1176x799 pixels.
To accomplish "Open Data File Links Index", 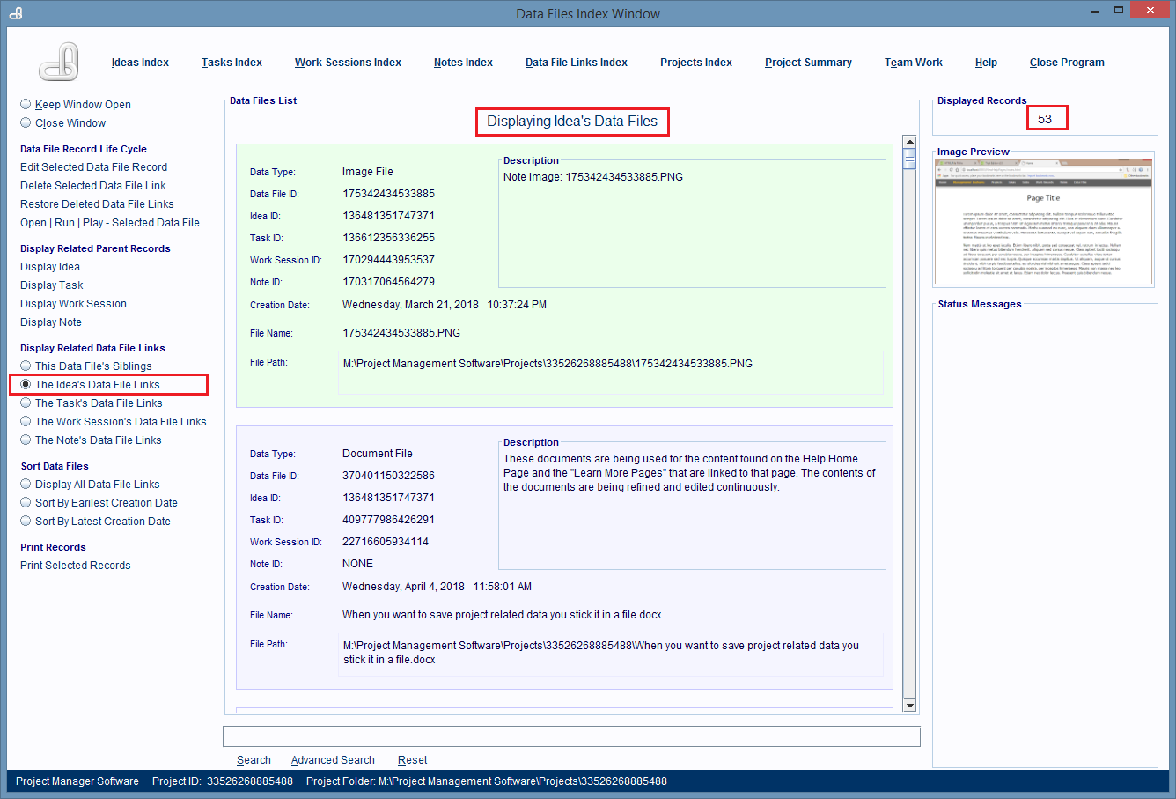I will click(577, 63).
